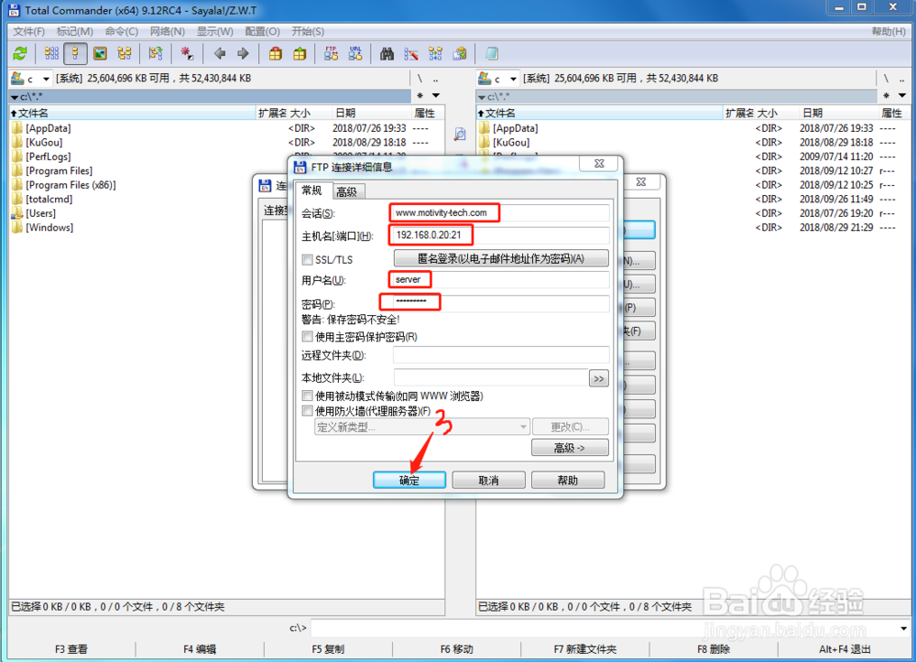The image size is (916, 662).
Task: Click the 用户名 username field
Action: [x=500, y=279]
